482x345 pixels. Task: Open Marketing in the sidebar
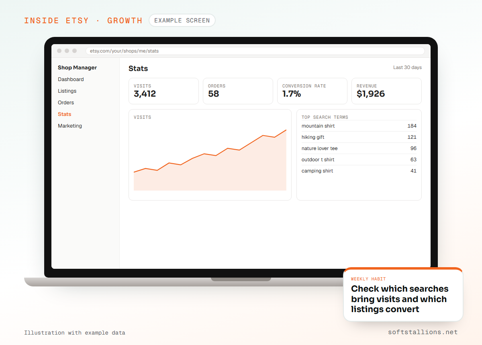pos(70,126)
